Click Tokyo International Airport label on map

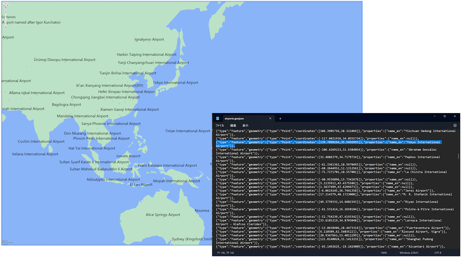175,83
